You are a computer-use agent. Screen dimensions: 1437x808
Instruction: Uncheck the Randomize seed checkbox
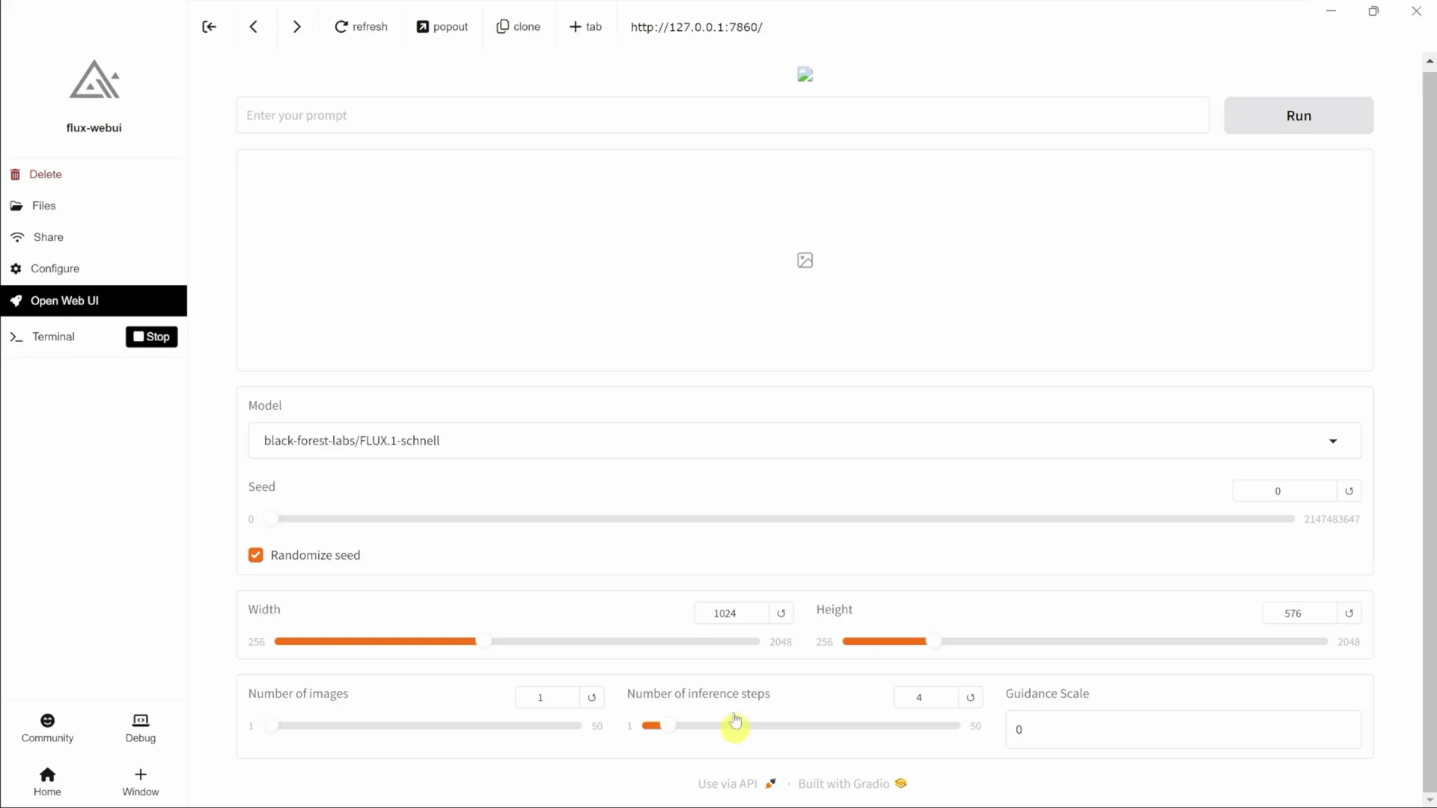tap(255, 554)
